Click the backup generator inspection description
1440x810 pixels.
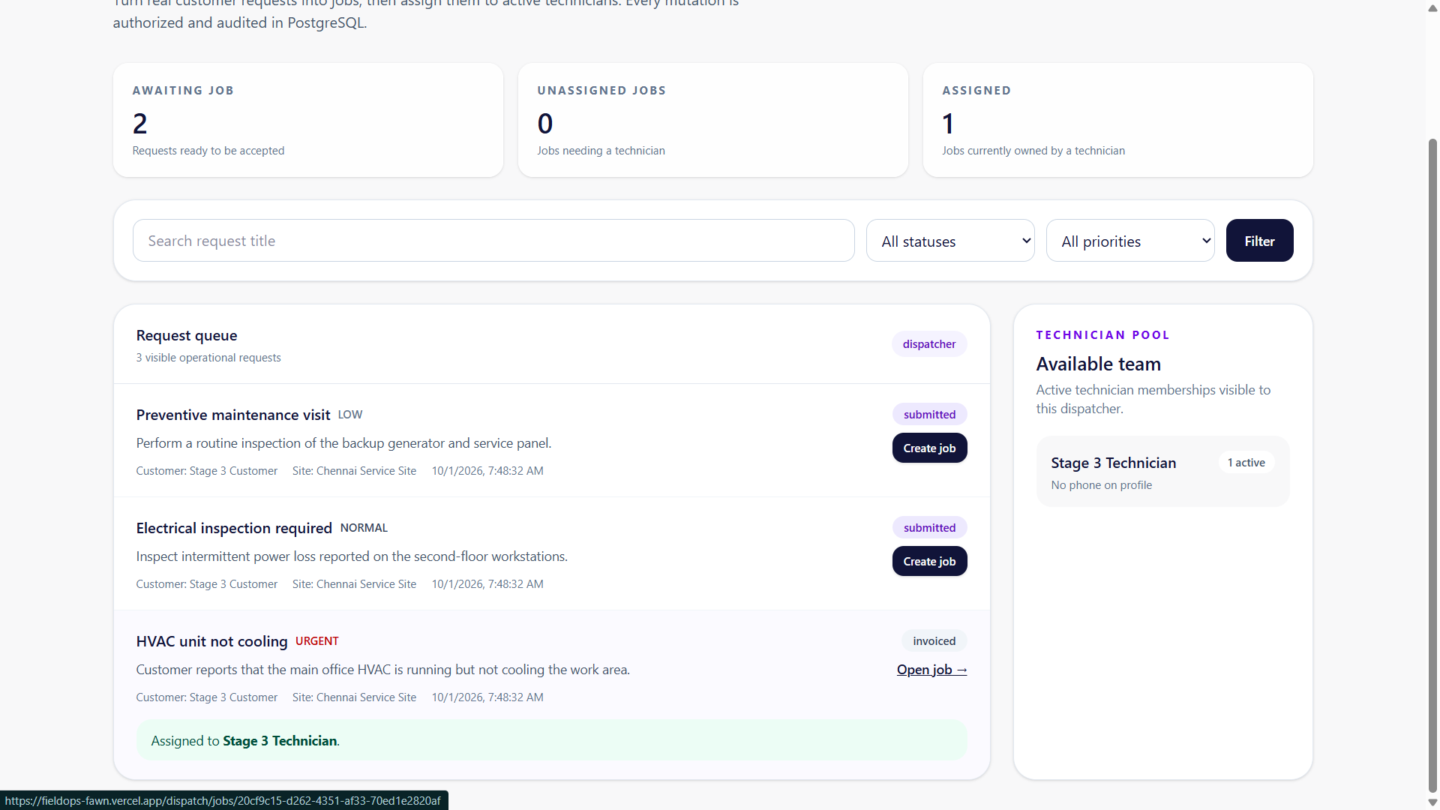(x=344, y=443)
